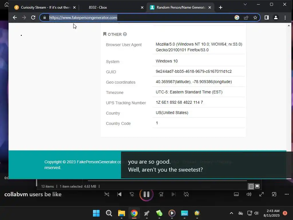Share this page via share icon

click(246, 17)
